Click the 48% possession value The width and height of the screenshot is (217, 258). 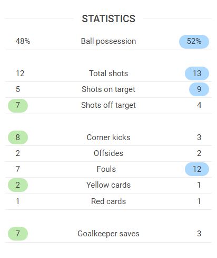pos(23,41)
